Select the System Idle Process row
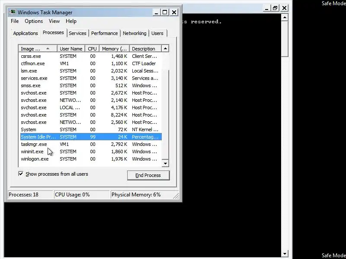 (x=91, y=137)
